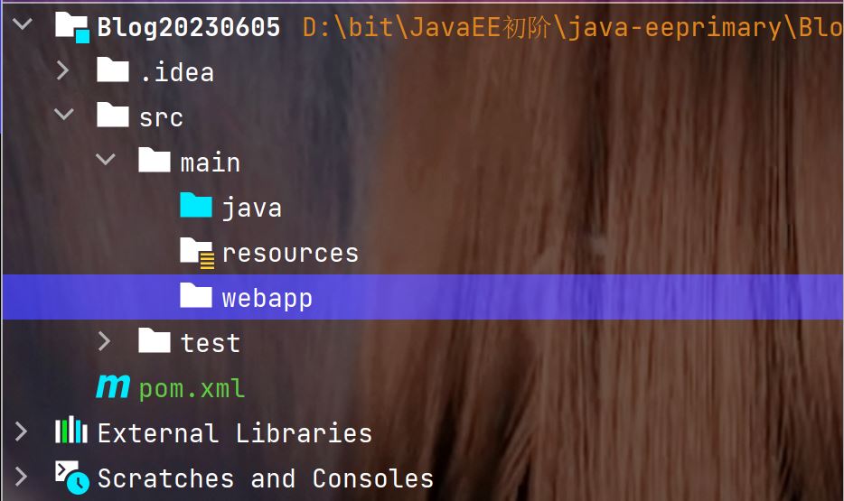The image size is (844, 501).
Task: Click the Scratches and Consoles icon
Action: point(71,477)
